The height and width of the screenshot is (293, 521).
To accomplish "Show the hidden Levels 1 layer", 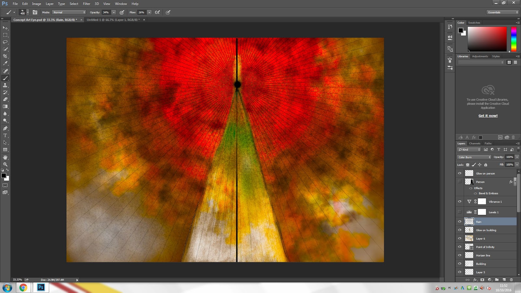I will pos(460,212).
